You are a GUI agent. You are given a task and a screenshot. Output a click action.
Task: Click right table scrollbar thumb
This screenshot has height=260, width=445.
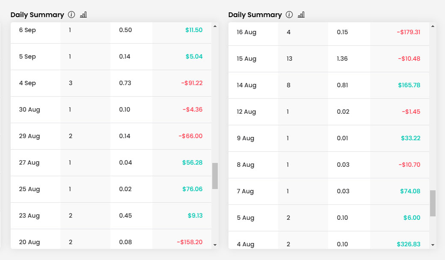pos(433,203)
